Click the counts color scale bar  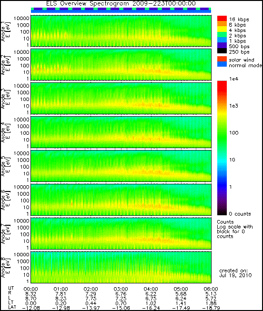pos(222,148)
